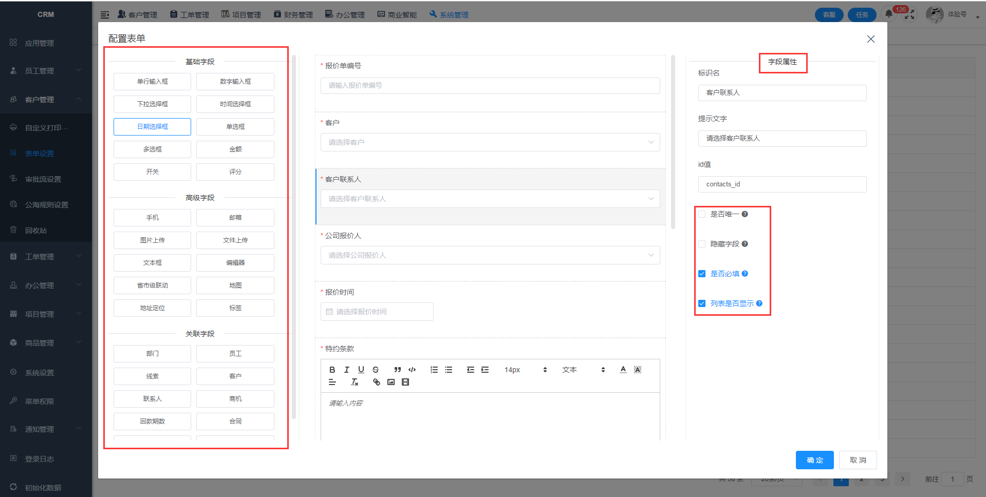This screenshot has width=986, height=497.
Task: Expand the 公司报价人 dropdown
Action: click(x=490, y=255)
